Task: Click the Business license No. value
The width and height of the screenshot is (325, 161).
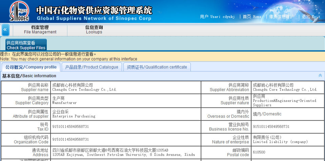Action: click(x=271, y=127)
